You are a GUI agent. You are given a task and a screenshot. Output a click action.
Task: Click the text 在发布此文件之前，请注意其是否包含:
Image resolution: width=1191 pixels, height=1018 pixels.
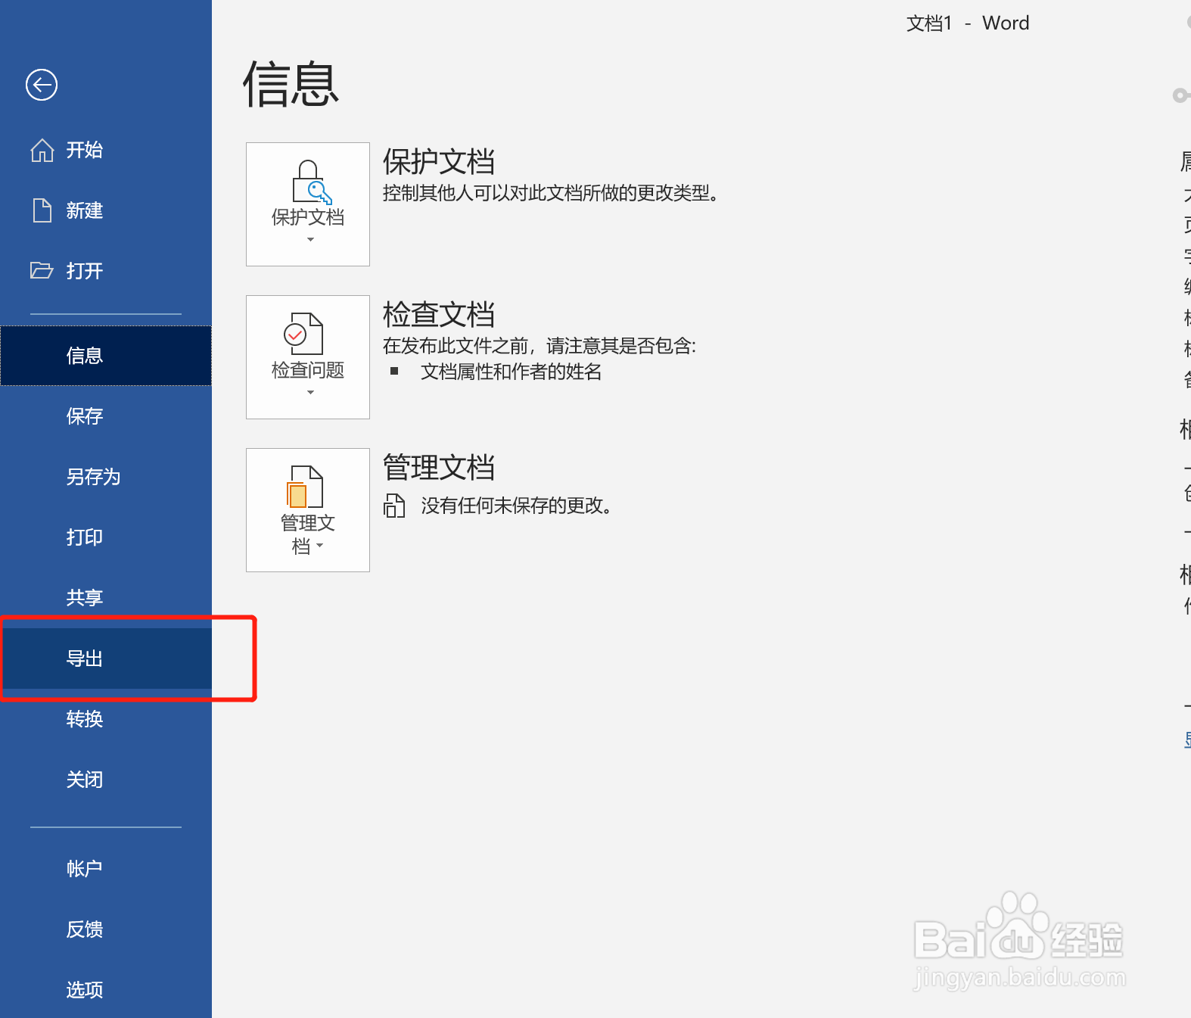pos(540,346)
